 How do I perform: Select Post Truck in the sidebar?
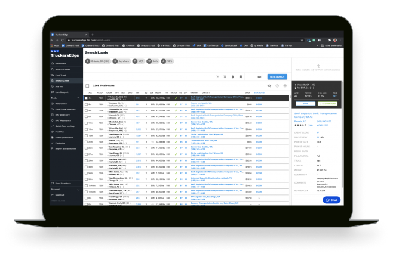click(62, 75)
